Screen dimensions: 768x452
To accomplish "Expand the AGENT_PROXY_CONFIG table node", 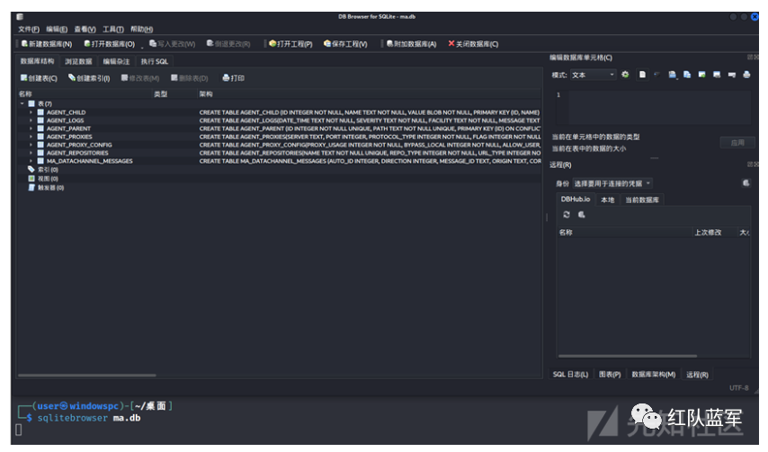I will (x=31, y=145).
